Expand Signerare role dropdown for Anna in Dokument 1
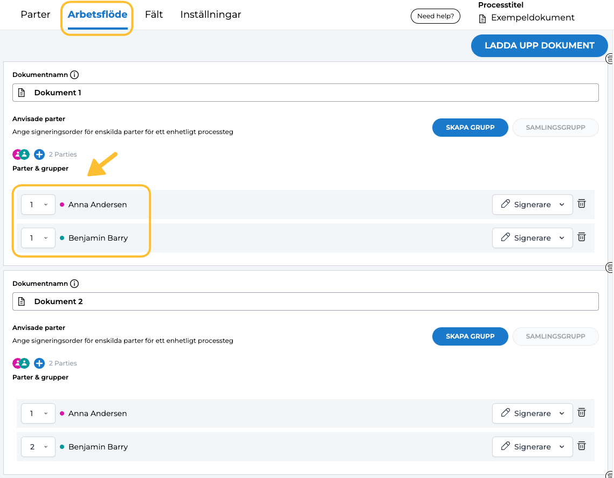Image resolution: width=614 pixels, height=478 pixels. click(x=532, y=205)
